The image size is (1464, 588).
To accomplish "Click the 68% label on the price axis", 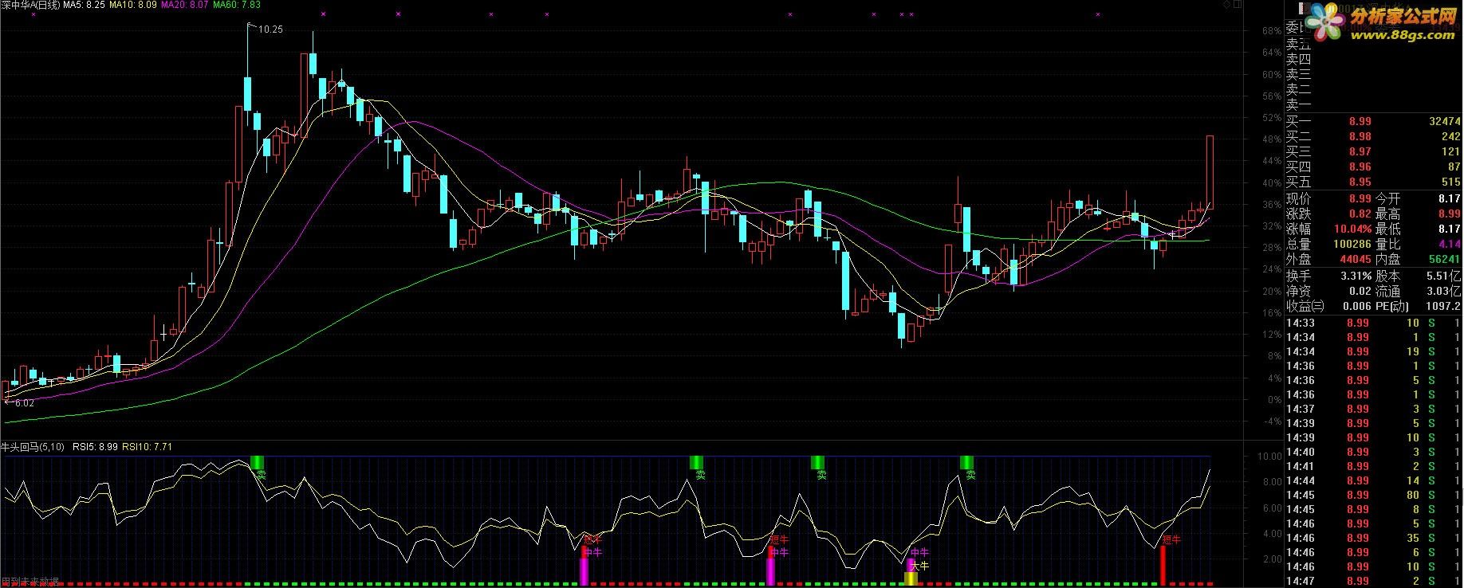I will pyautogui.click(x=1271, y=31).
